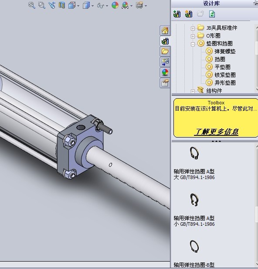Open the Hide/Show Items dropdown arrow
The height and width of the screenshot is (269, 258).
click(x=107, y=6)
